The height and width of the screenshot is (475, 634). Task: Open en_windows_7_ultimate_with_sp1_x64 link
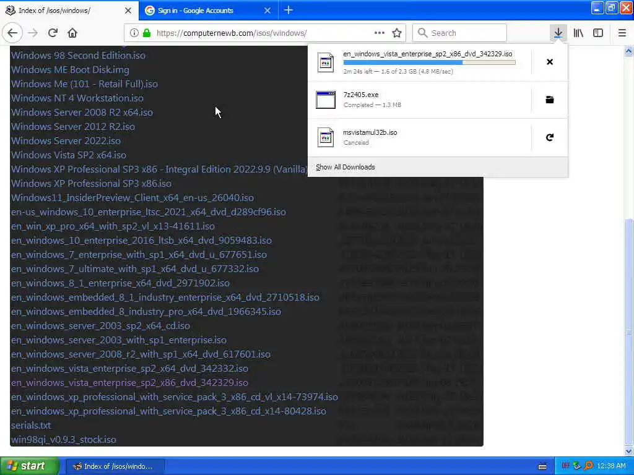134,268
